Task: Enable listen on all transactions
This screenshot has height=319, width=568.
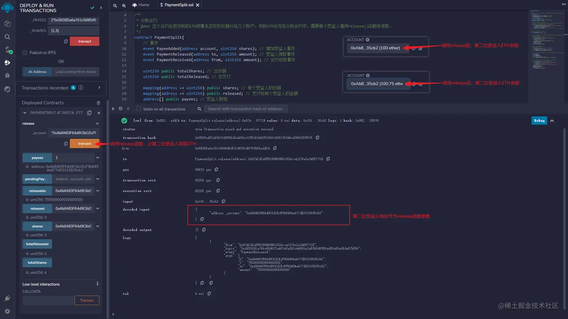Action: (139, 109)
